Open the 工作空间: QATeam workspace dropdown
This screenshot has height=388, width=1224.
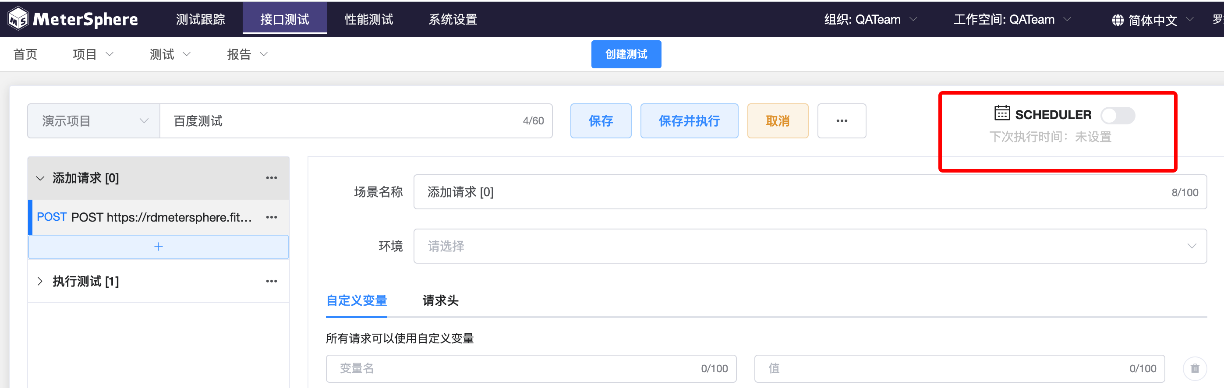1012,19
